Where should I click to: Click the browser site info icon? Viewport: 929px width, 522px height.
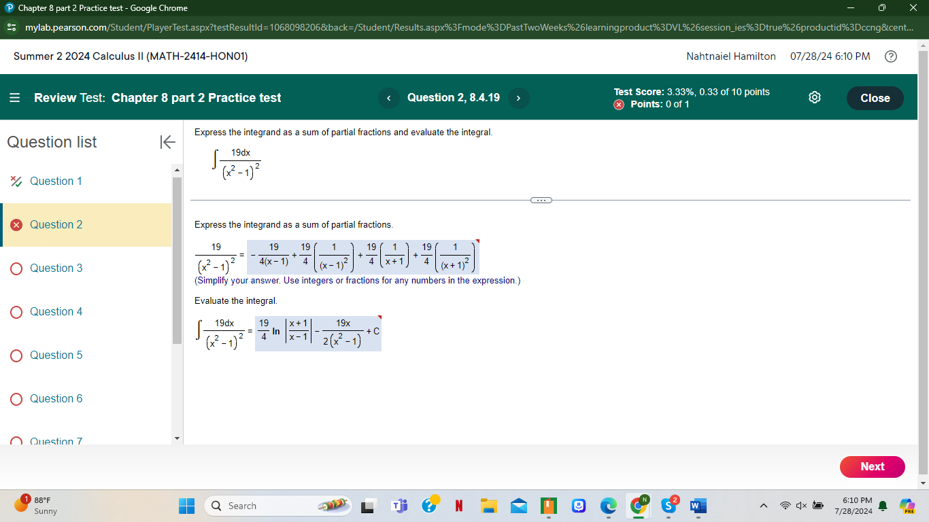point(11,28)
